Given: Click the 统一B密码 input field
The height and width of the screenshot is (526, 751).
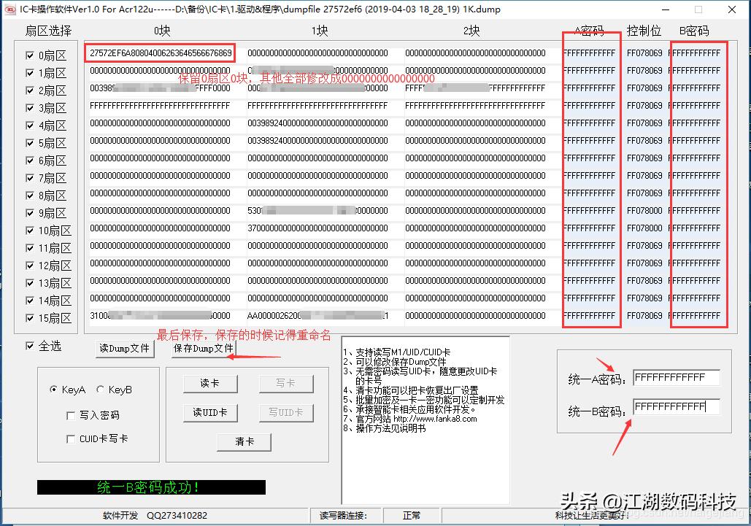Looking at the screenshot, I should pyautogui.click(x=677, y=406).
